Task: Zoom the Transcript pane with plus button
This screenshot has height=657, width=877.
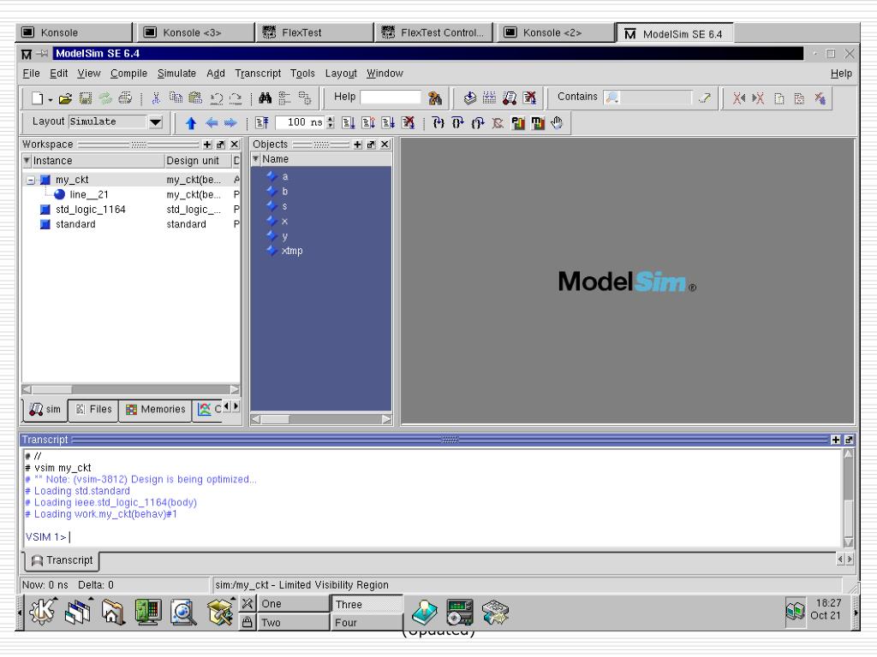Action: pos(836,441)
